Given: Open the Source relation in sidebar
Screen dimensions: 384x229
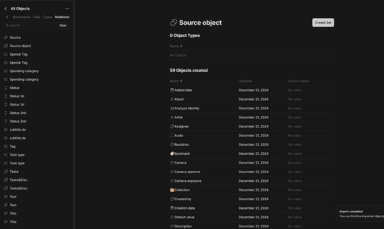Looking at the screenshot, I should pyautogui.click(x=15, y=37).
